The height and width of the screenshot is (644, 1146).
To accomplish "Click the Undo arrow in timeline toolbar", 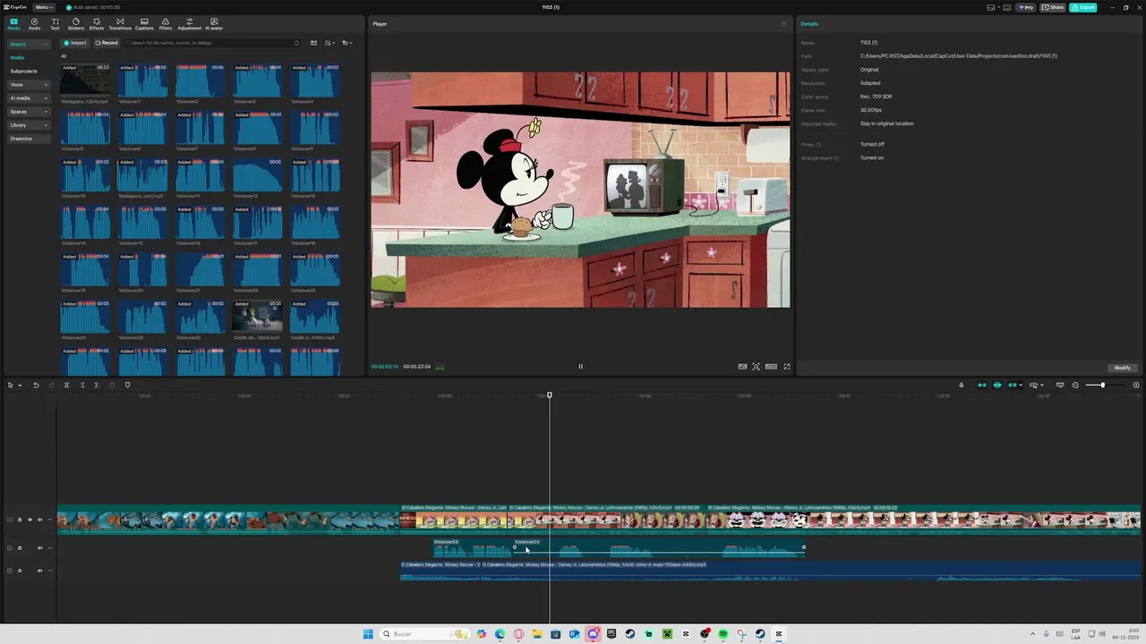I will click(x=36, y=385).
